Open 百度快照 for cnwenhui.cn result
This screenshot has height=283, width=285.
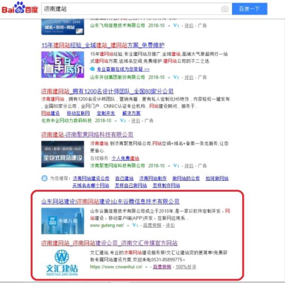(x=162, y=267)
